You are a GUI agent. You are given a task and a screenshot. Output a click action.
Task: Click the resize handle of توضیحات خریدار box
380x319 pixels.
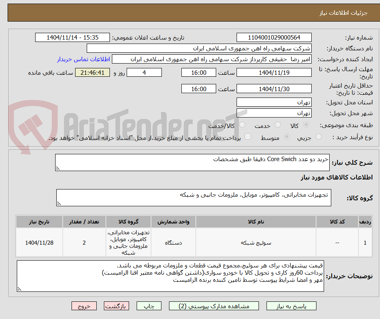tap(20, 289)
